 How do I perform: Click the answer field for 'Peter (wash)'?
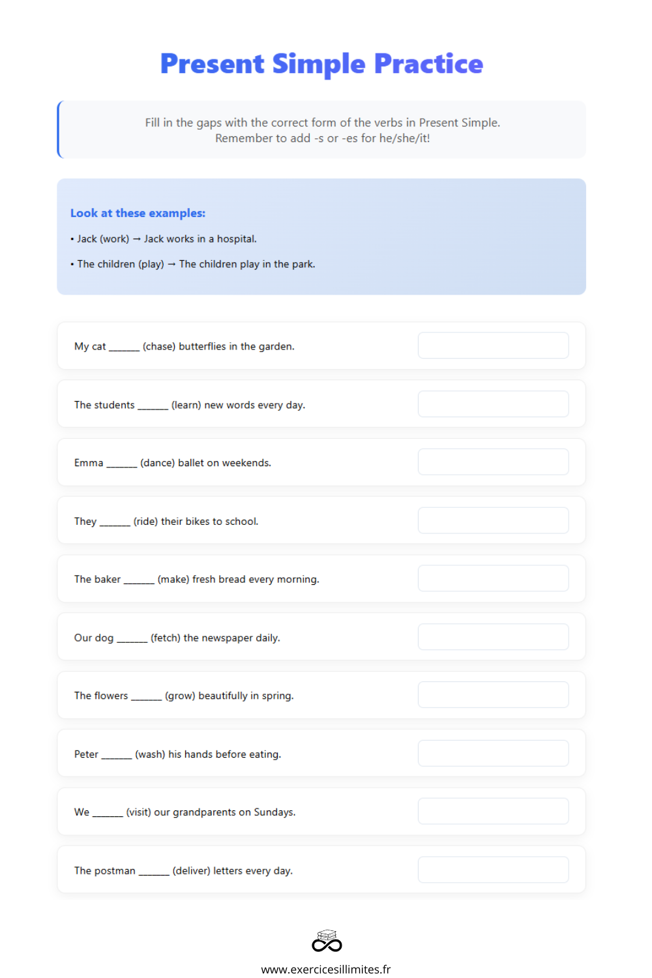[494, 753]
